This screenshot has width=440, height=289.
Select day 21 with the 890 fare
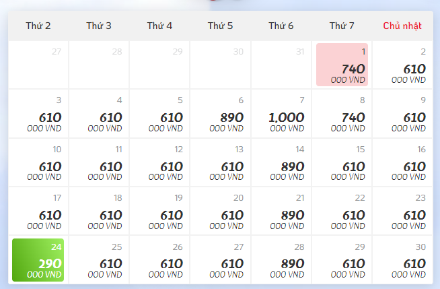pyautogui.click(x=281, y=211)
